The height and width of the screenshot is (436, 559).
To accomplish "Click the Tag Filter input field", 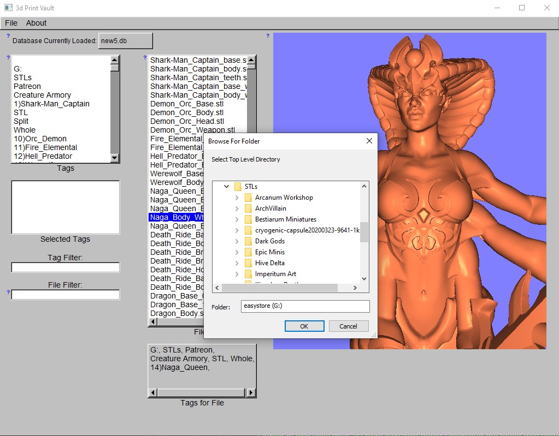I will (x=66, y=267).
